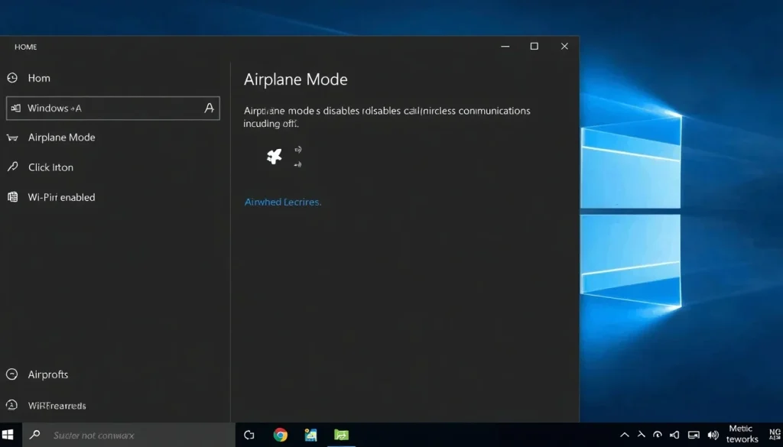The height and width of the screenshot is (447, 783).
Task: Expand hidden system tray icons chevron
Action: coord(624,435)
